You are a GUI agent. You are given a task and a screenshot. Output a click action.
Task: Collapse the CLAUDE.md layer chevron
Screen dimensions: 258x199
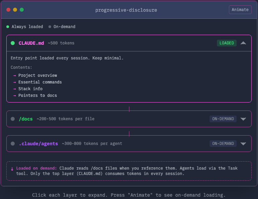coord(243,43)
